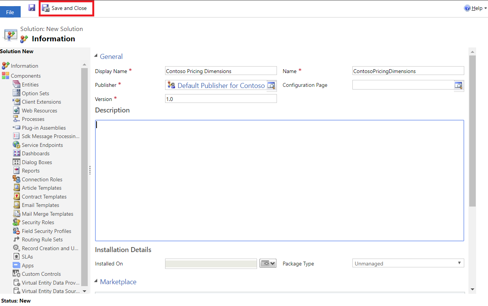Click the Save floppy disk icon
The width and height of the screenshot is (488, 306).
click(32, 8)
